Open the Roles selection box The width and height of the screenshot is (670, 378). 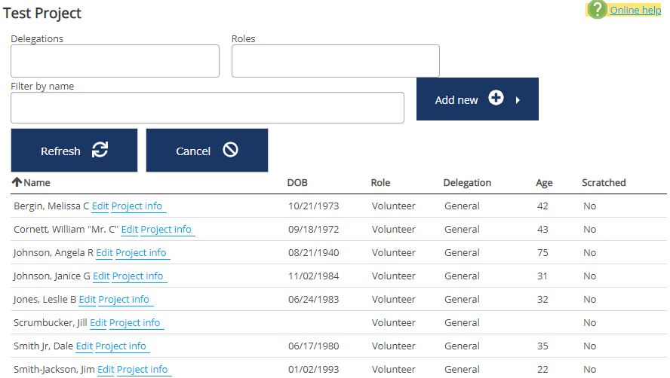coord(335,61)
